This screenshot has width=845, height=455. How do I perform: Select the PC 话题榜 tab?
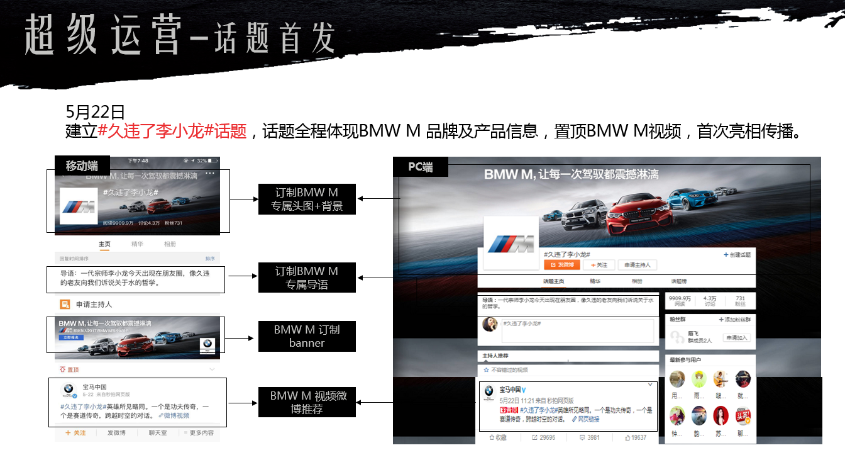pyautogui.click(x=680, y=281)
